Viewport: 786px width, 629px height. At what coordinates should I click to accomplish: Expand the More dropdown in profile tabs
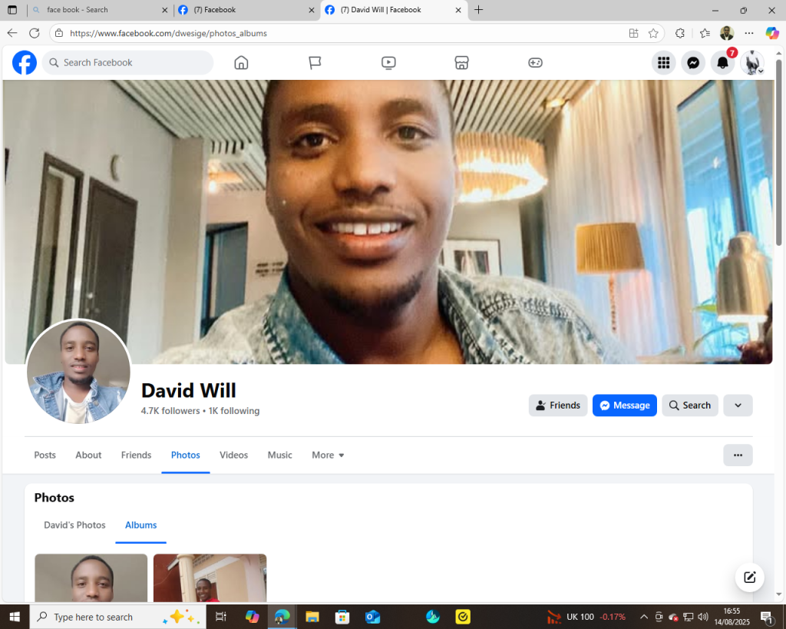328,455
